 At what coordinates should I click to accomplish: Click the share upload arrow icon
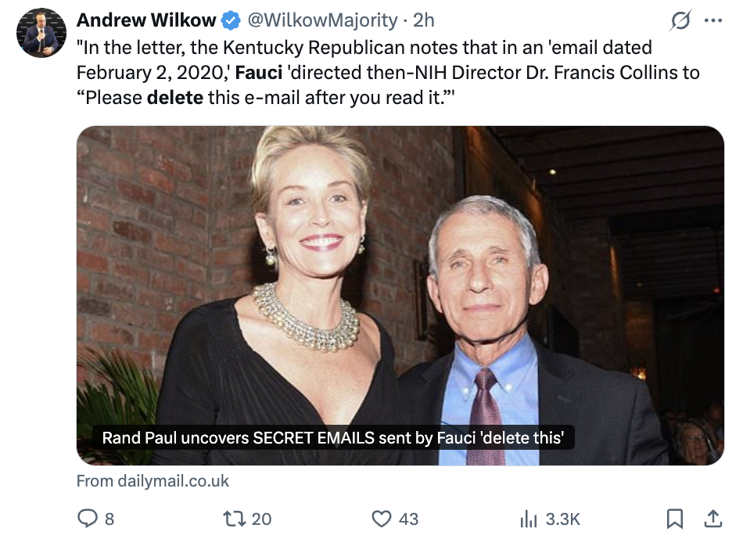[713, 518]
